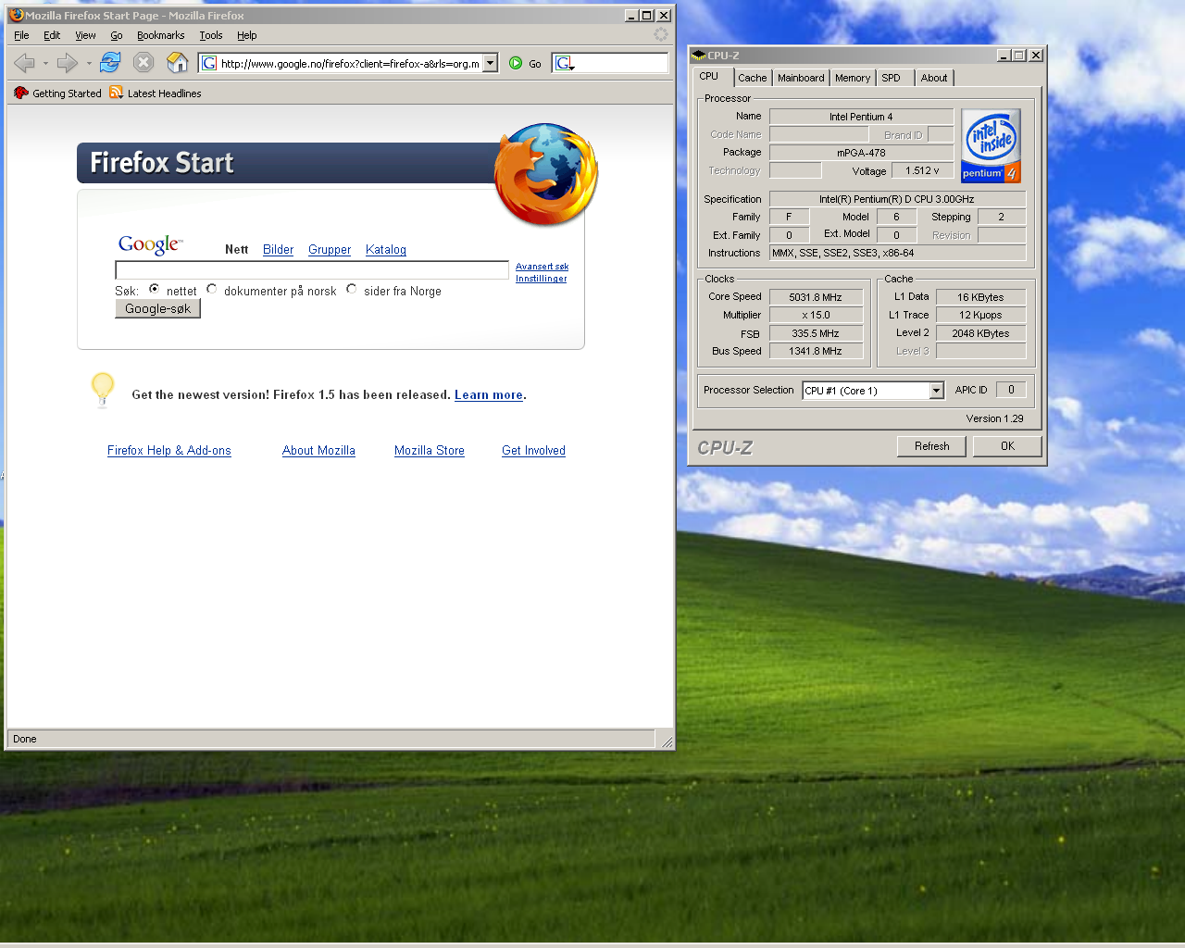
Task: Open the 'Learn more' link
Action: tap(489, 394)
